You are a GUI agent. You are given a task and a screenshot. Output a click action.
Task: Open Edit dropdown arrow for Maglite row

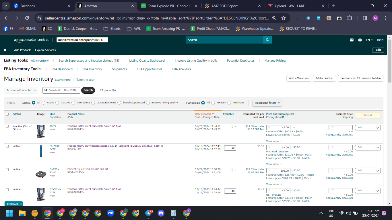click(x=378, y=148)
